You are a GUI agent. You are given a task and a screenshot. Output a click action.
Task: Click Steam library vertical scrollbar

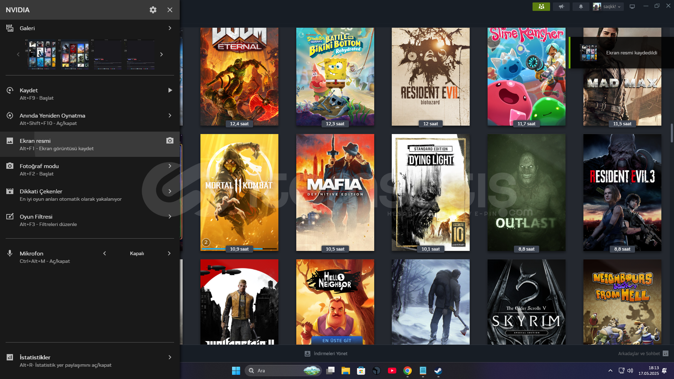click(672, 133)
